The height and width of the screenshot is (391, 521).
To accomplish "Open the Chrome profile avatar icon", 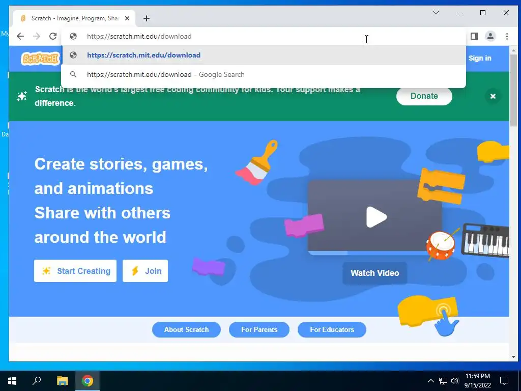I will point(490,36).
